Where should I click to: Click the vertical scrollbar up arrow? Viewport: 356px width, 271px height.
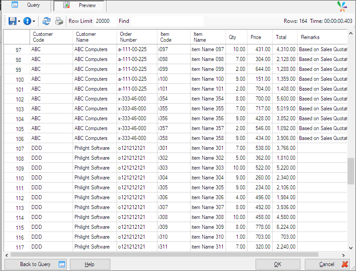(351, 33)
